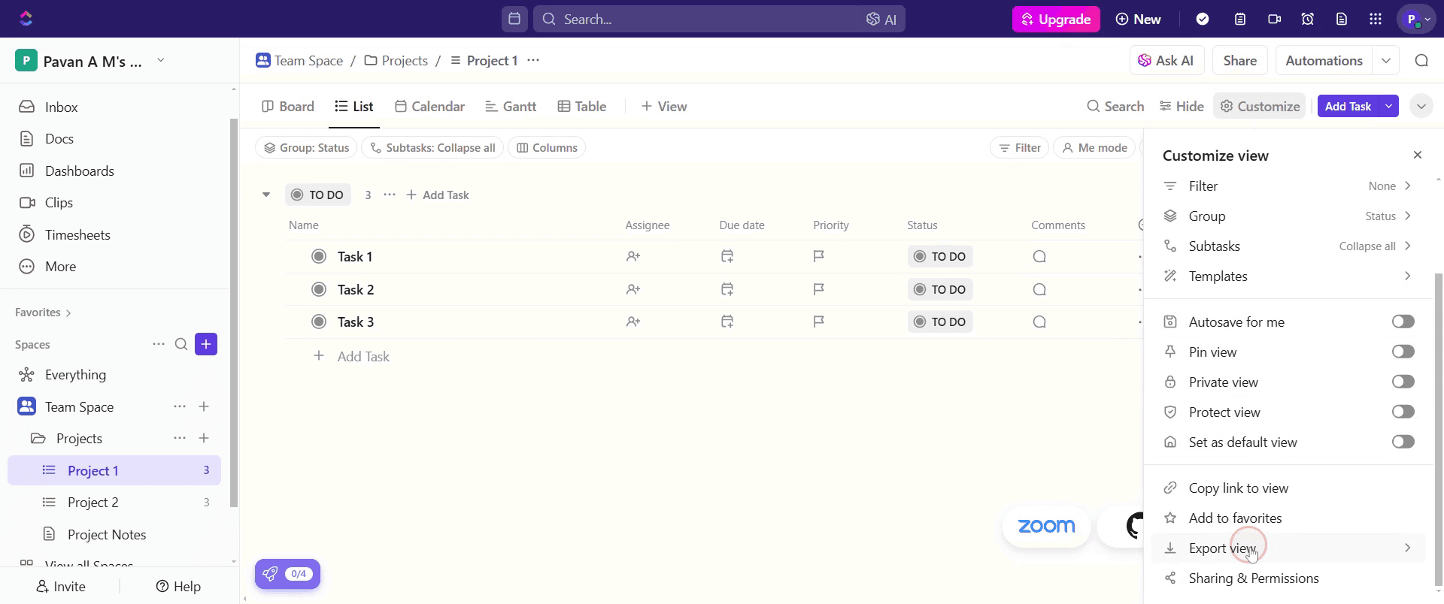Enable Pin view toggle

point(1403,352)
